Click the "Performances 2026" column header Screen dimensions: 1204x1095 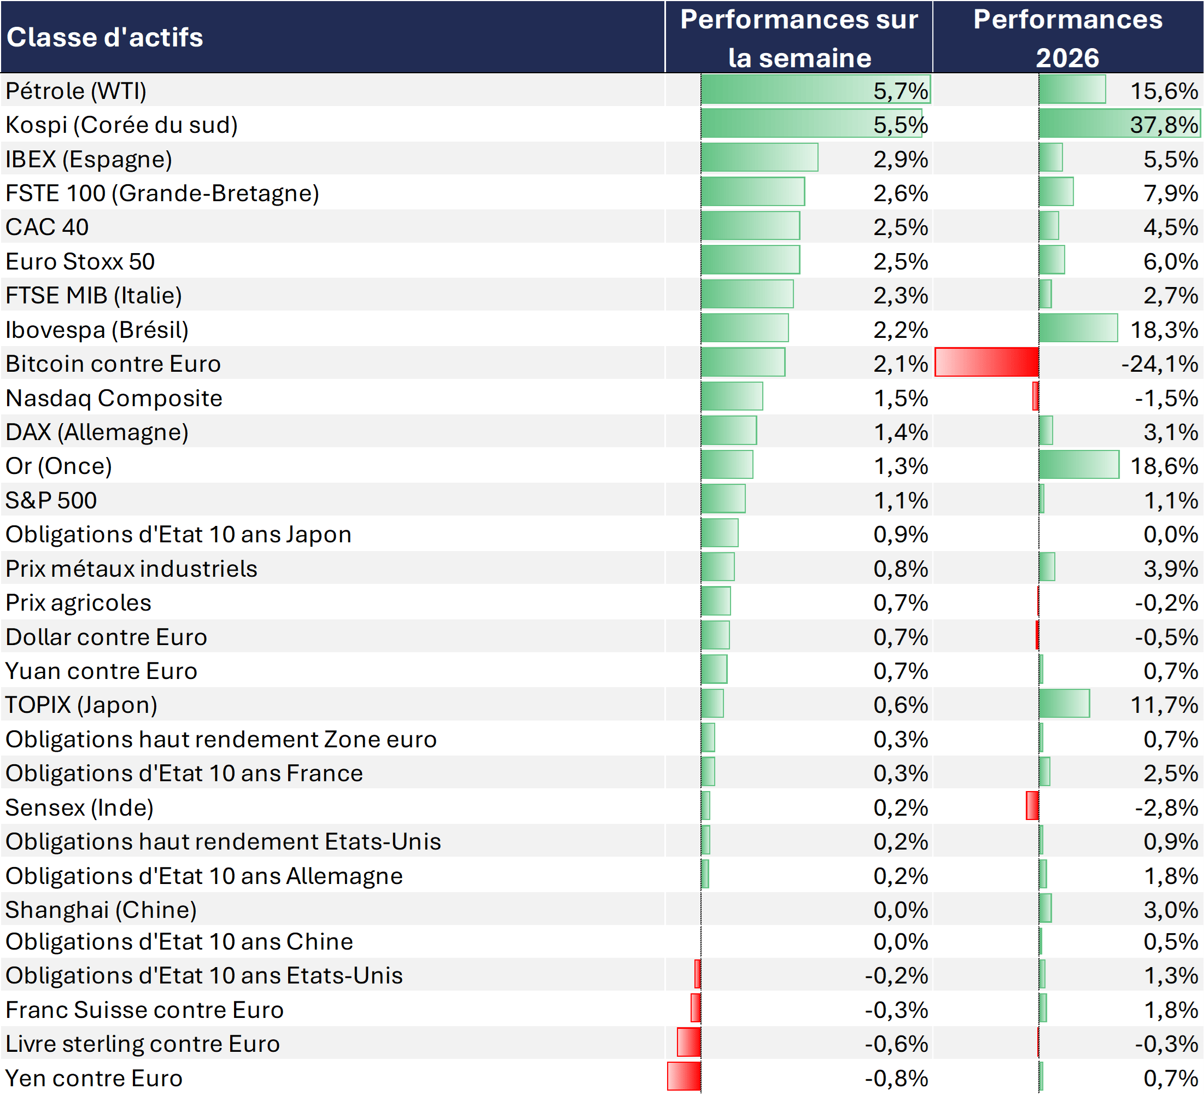(x=1067, y=38)
